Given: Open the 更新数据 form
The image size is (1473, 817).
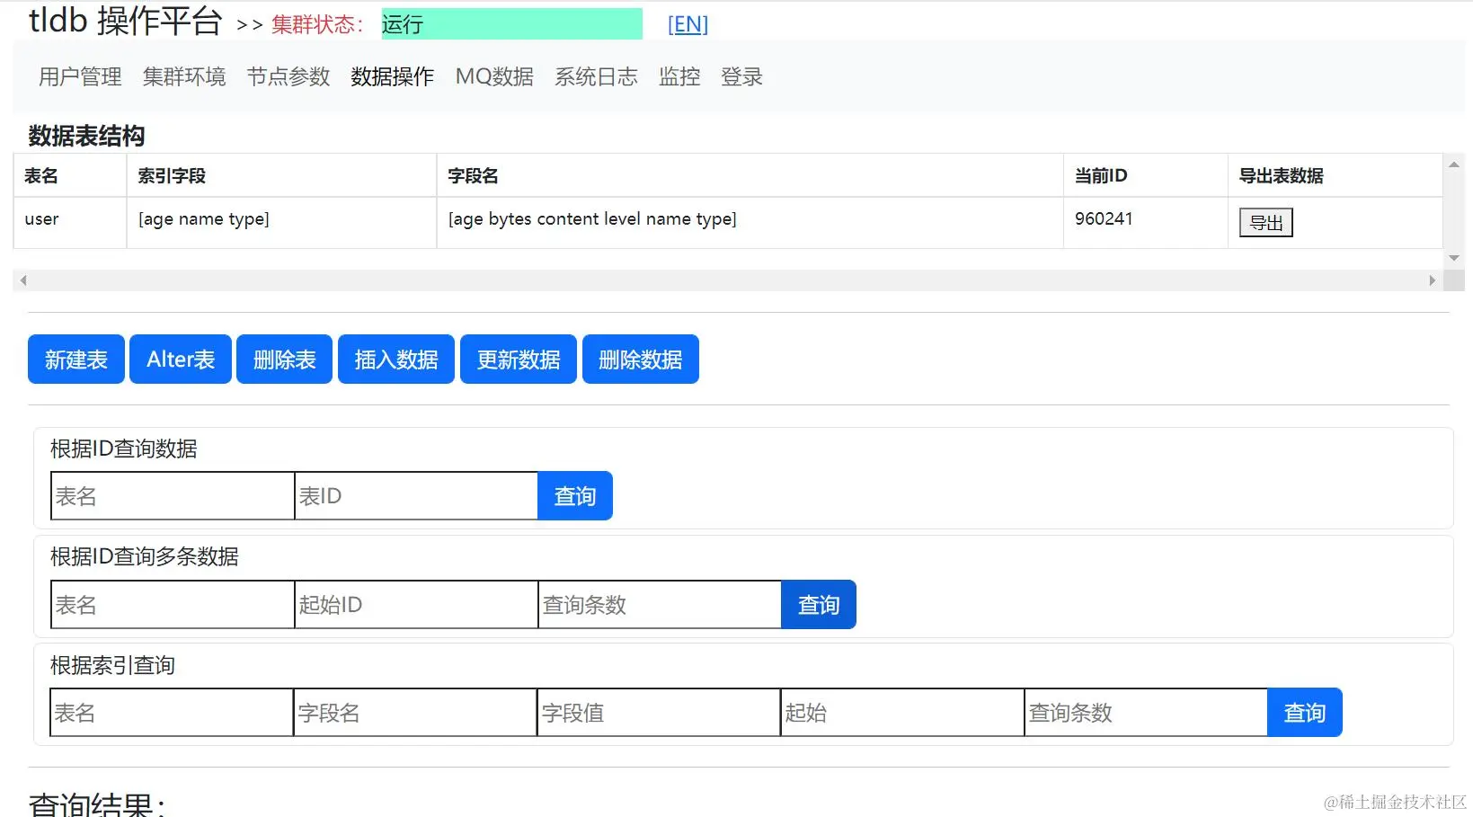Looking at the screenshot, I should (x=519, y=360).
